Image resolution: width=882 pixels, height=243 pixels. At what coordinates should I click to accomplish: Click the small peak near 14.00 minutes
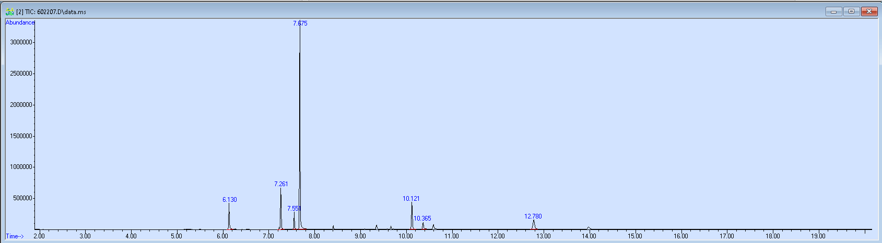[x=589, y=228]
